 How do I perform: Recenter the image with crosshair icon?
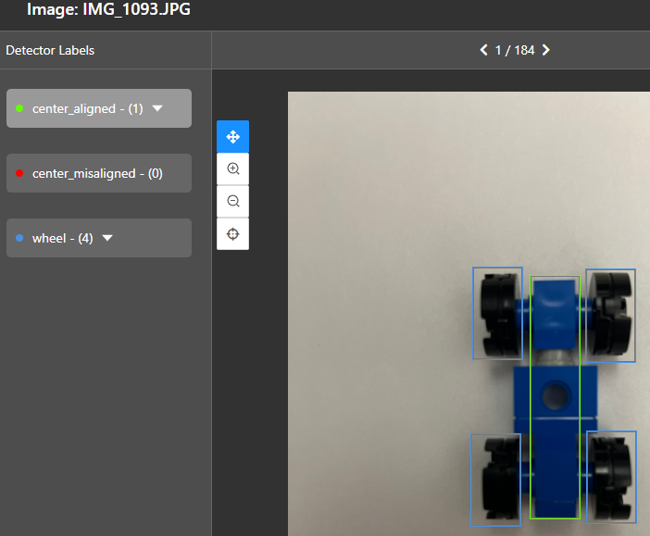click(232, 233)
